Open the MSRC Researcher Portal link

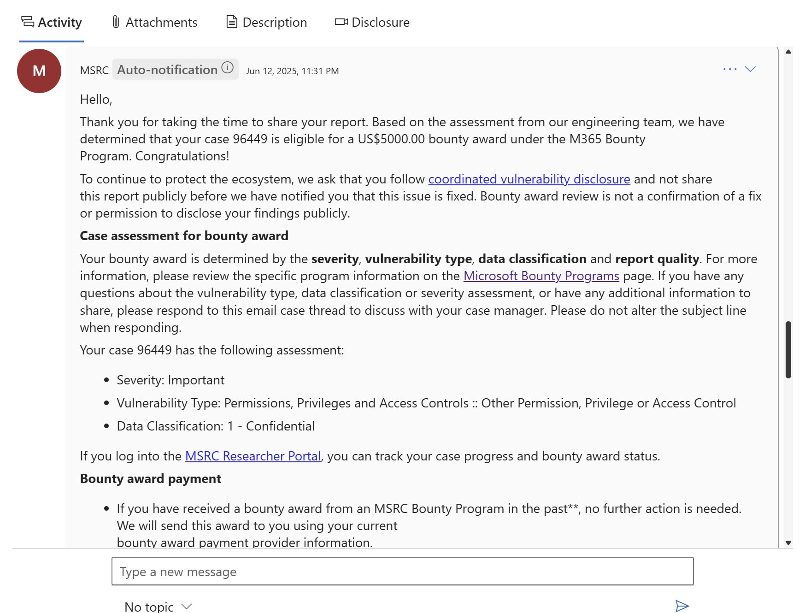253,456
